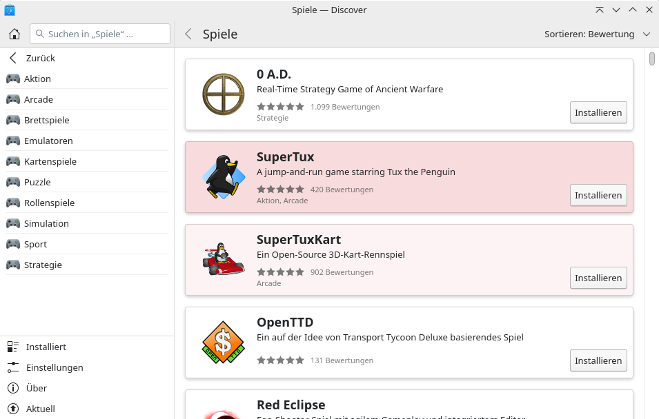Open the Simulation category

point(87,223)
